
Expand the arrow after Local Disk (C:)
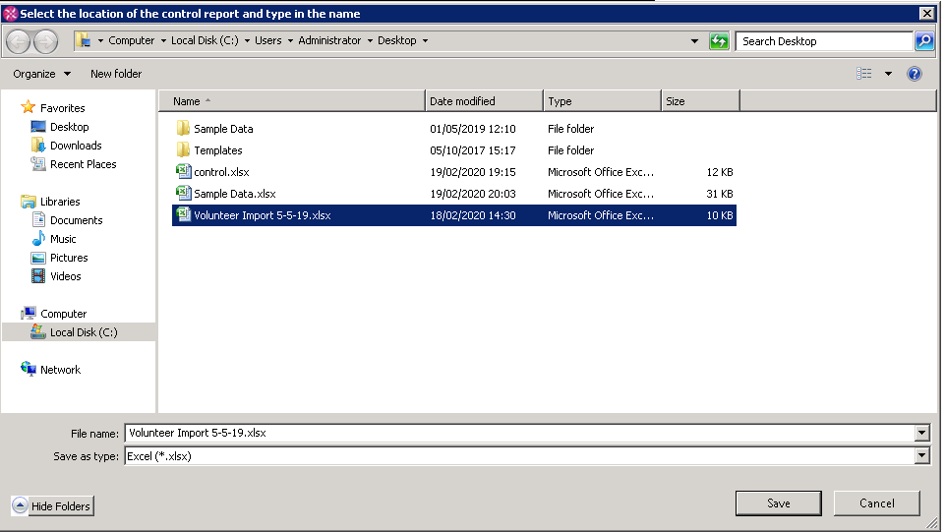247,40
